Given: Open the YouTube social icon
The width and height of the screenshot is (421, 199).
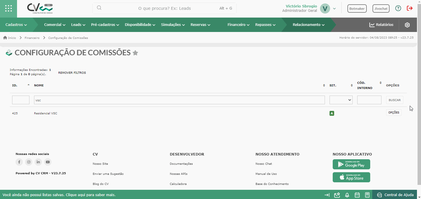Looking at the screenshot, I should pyautogui.click(x=48, y=162).
